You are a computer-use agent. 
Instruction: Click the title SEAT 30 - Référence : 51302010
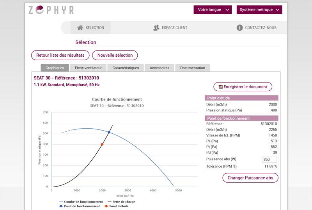[66, 78]
